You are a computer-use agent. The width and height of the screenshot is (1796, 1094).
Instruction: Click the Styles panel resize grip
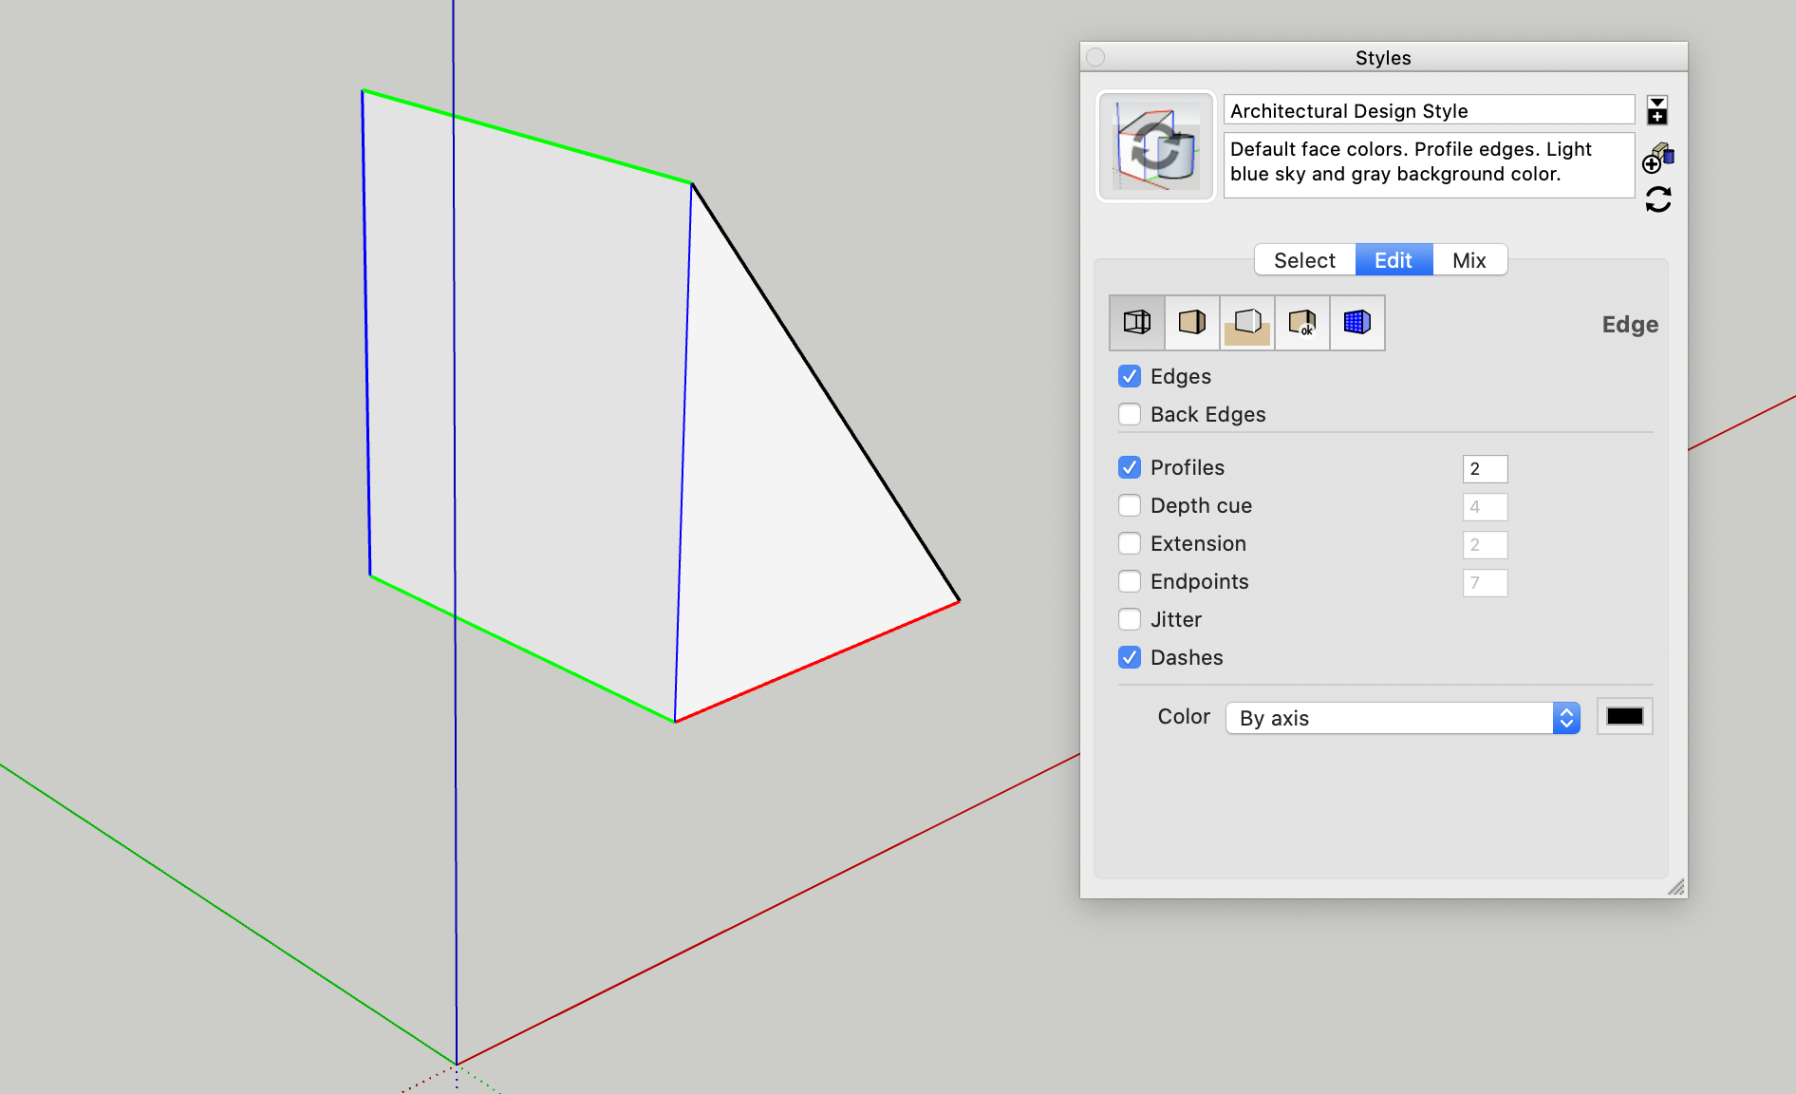click(1676, 887)
